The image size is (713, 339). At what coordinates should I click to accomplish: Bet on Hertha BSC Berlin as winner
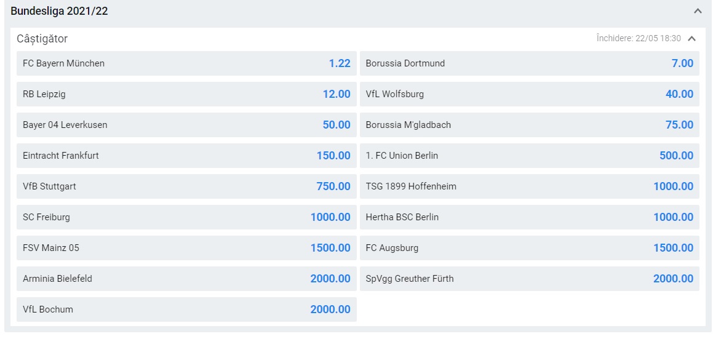529,217
